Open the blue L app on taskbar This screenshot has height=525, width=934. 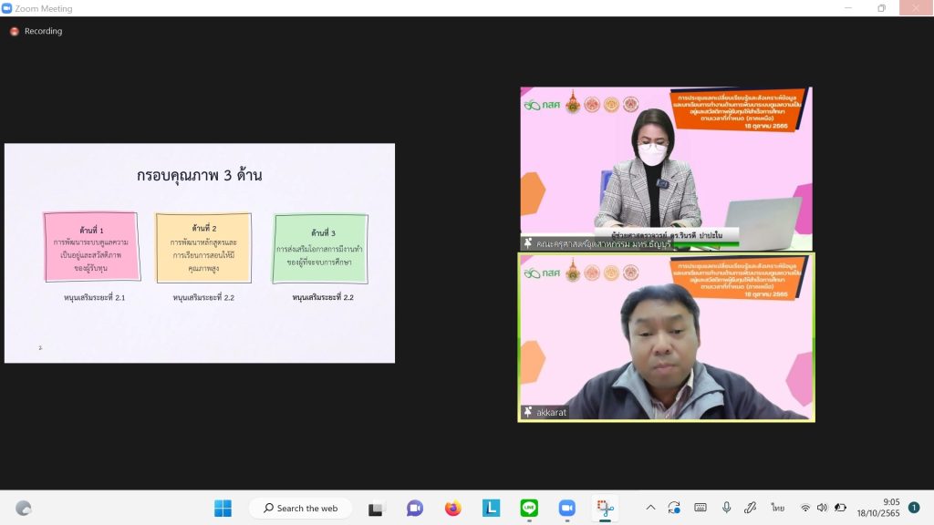[x=491, y=508]
